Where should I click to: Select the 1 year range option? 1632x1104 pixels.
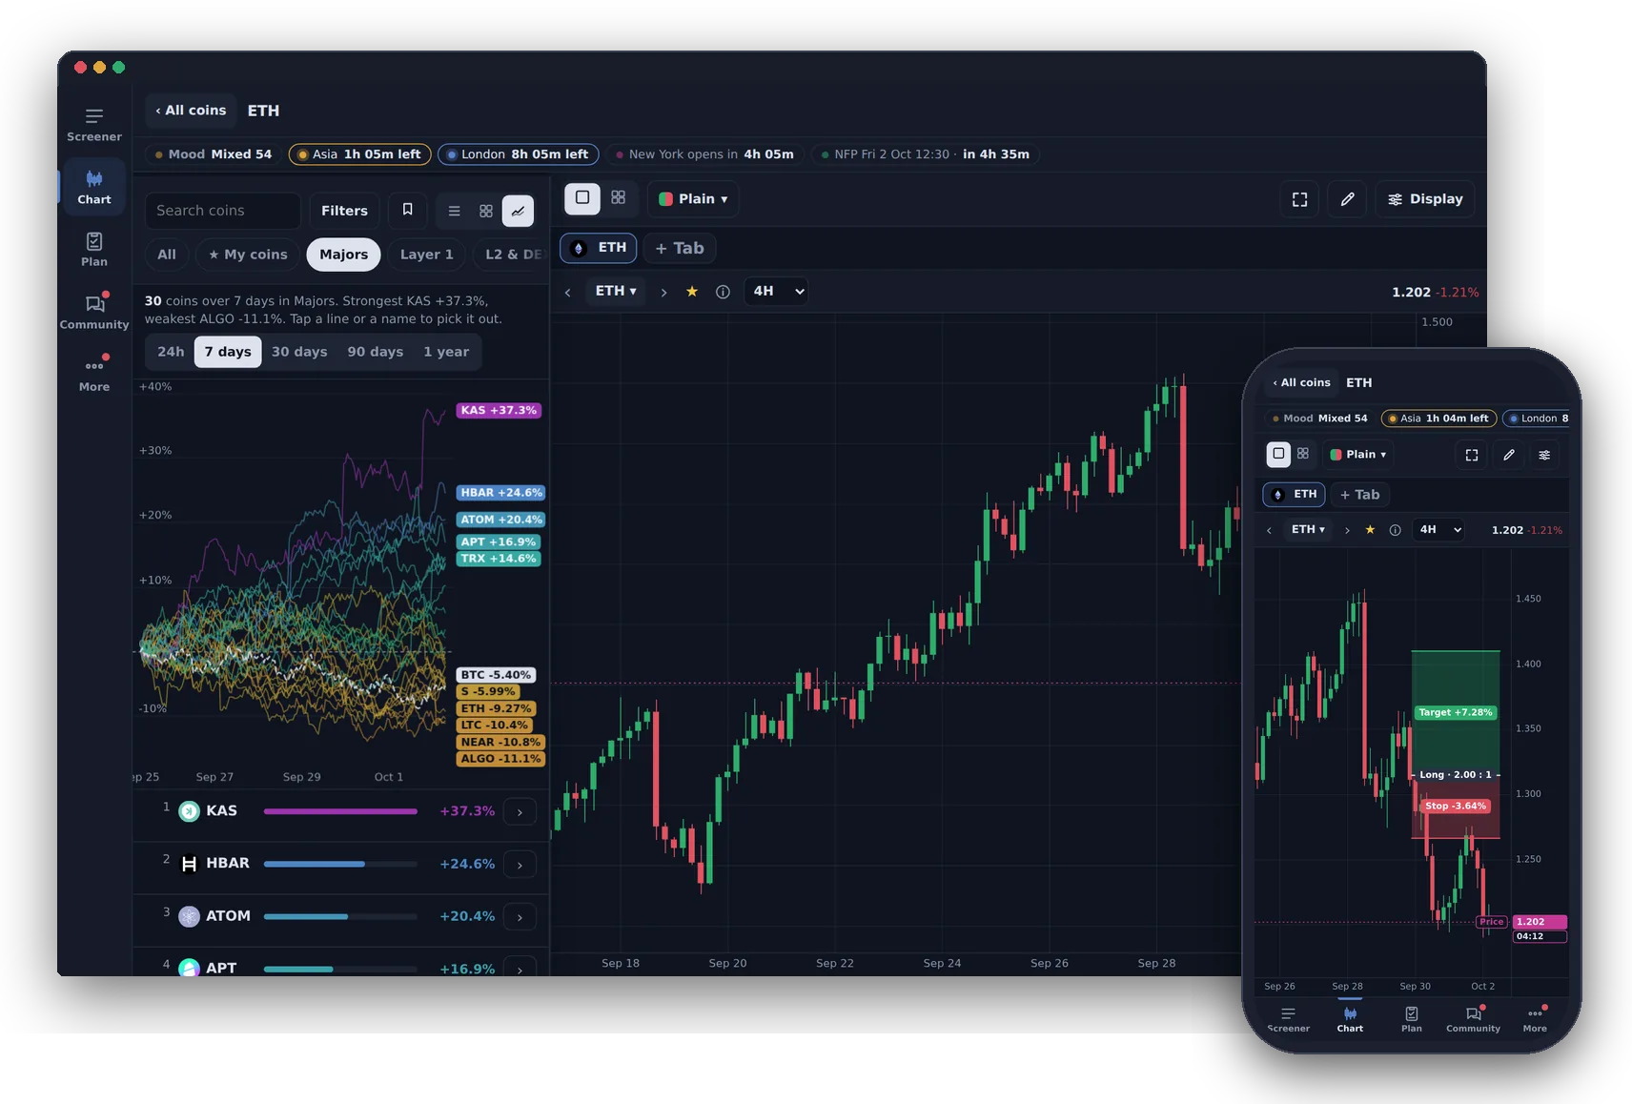click(x=446, y=352)
